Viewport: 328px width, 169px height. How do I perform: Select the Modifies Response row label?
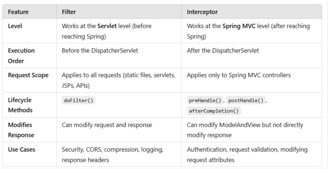21,130
